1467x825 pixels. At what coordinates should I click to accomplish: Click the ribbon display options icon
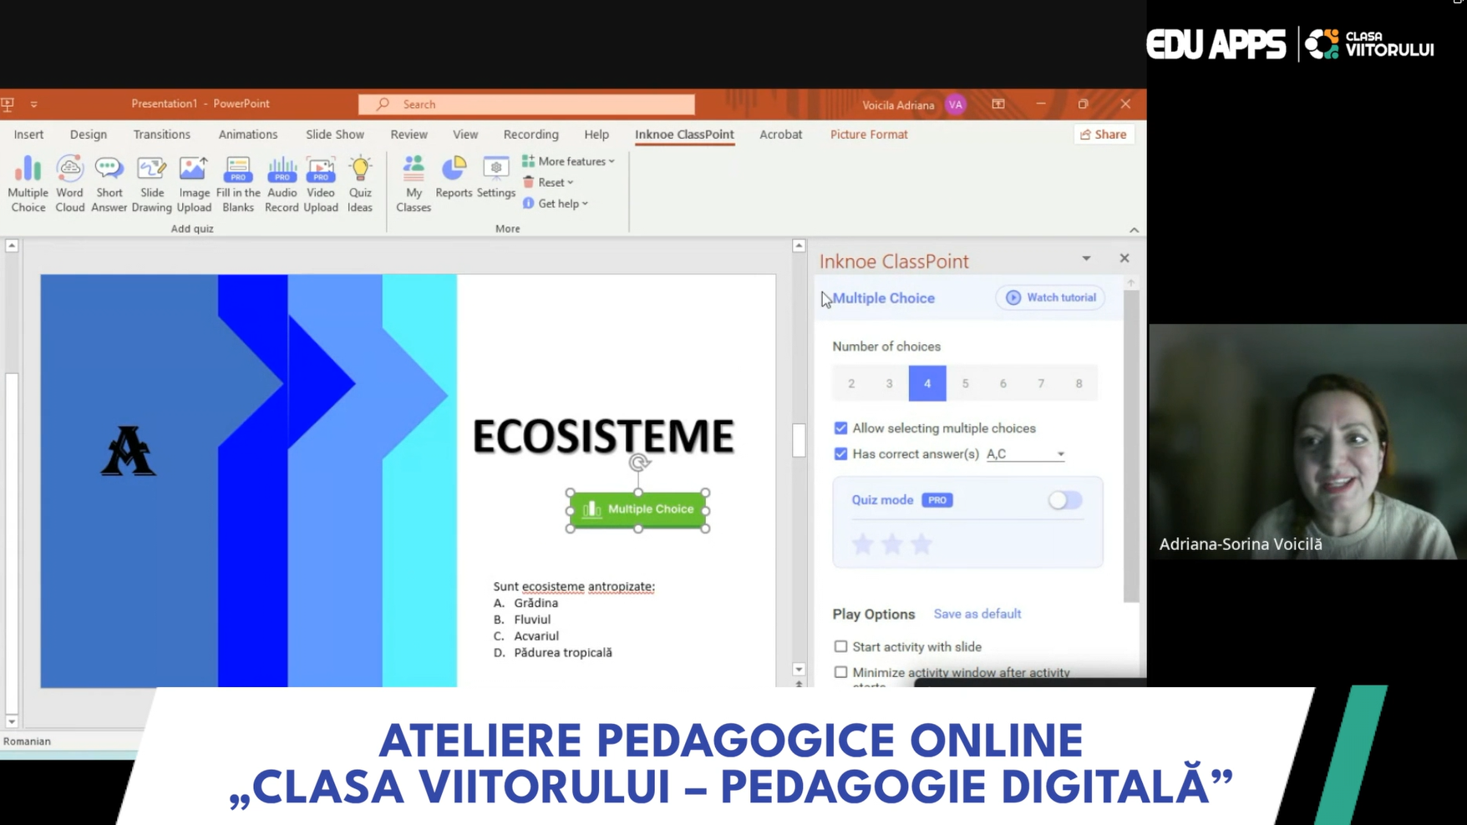point(998,104)
